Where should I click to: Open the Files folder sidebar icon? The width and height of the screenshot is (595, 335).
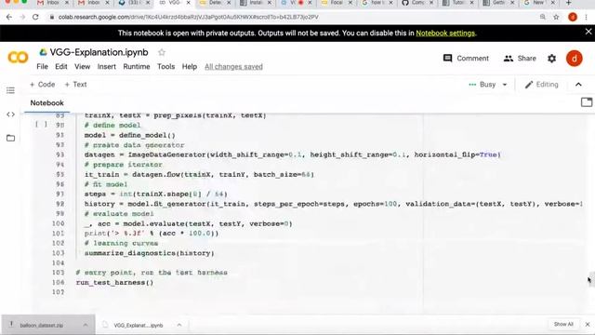click(10, 138)
